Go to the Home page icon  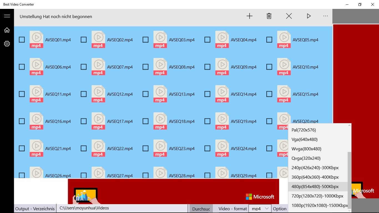[x=7, y=30]
